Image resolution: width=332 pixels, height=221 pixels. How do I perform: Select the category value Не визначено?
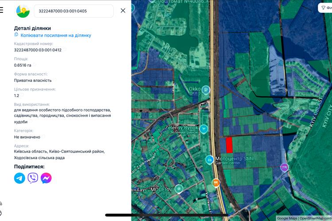coord(27,137)
